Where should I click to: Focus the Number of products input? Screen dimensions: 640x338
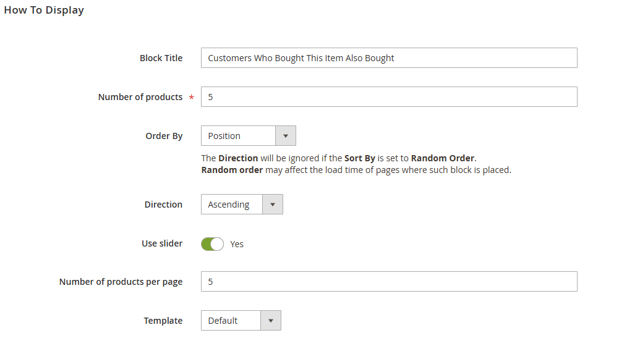(x=389, y=97)
